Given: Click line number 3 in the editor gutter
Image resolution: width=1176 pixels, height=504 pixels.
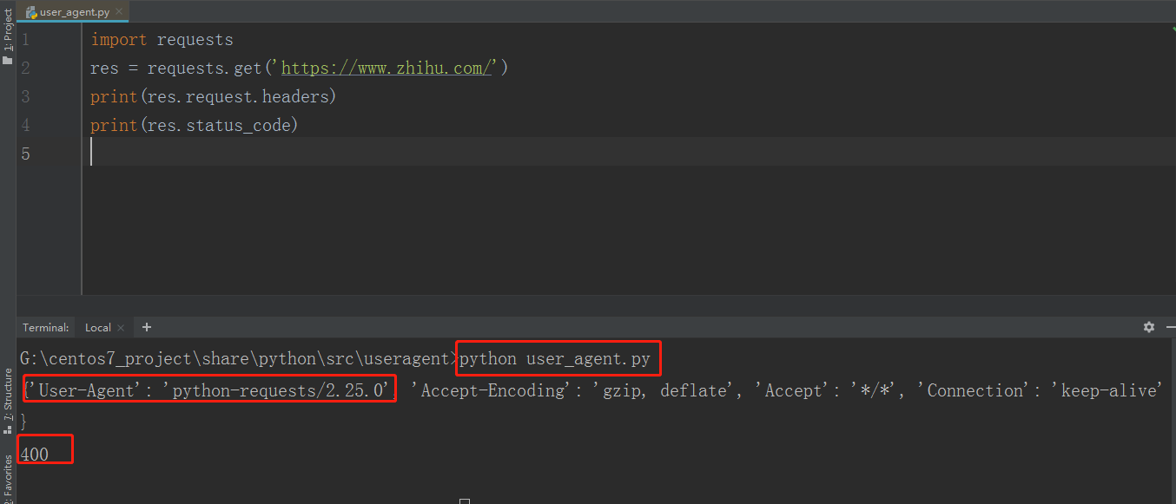Looking at the screenshot, I should tap(24, 96).
